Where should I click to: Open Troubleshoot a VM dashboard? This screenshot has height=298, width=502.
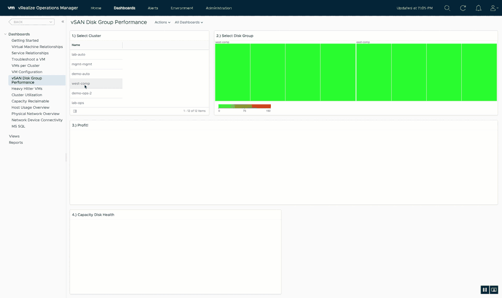click(28, 59)
